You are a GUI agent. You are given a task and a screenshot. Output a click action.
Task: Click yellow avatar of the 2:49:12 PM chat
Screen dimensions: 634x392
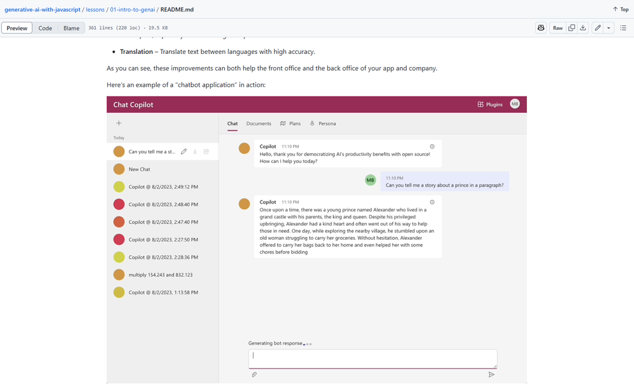click(x=119, y=186)
